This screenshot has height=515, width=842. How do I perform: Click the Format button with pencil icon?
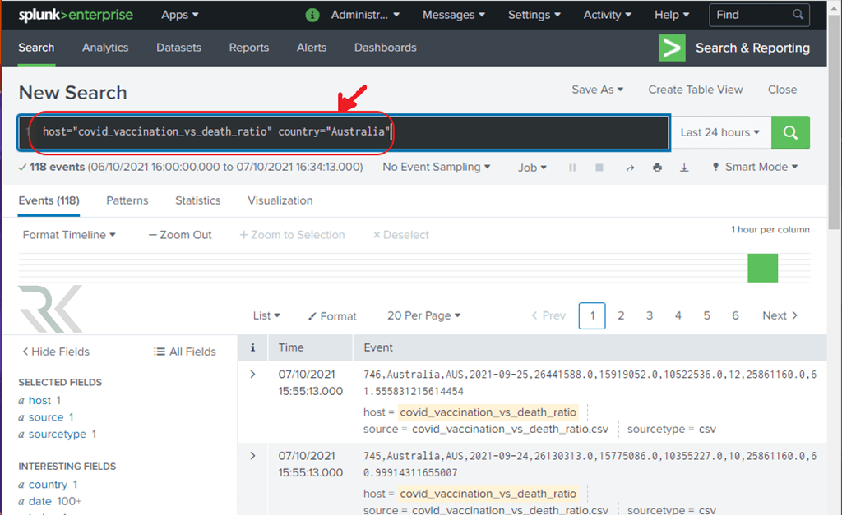pos(332,316)
